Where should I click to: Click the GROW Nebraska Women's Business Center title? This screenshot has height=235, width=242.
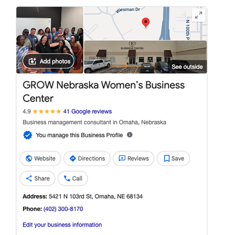103,92
